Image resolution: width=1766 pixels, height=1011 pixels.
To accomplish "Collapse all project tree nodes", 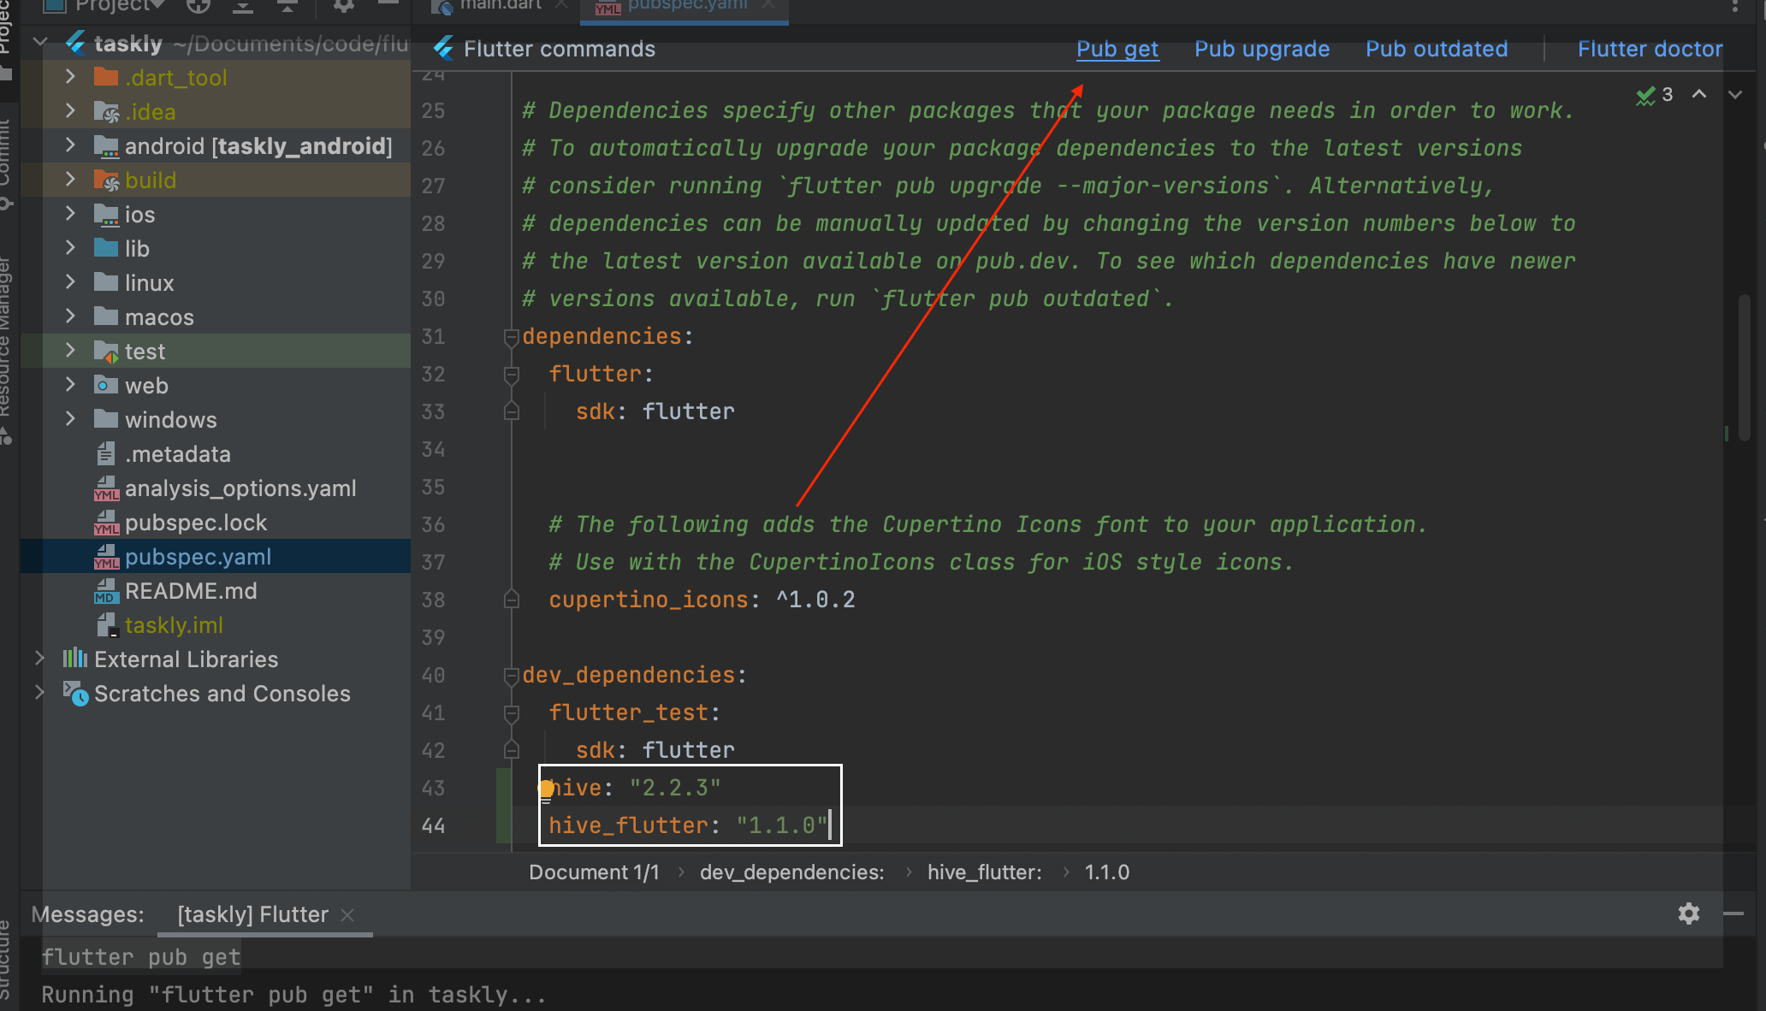I will (287, 5).
